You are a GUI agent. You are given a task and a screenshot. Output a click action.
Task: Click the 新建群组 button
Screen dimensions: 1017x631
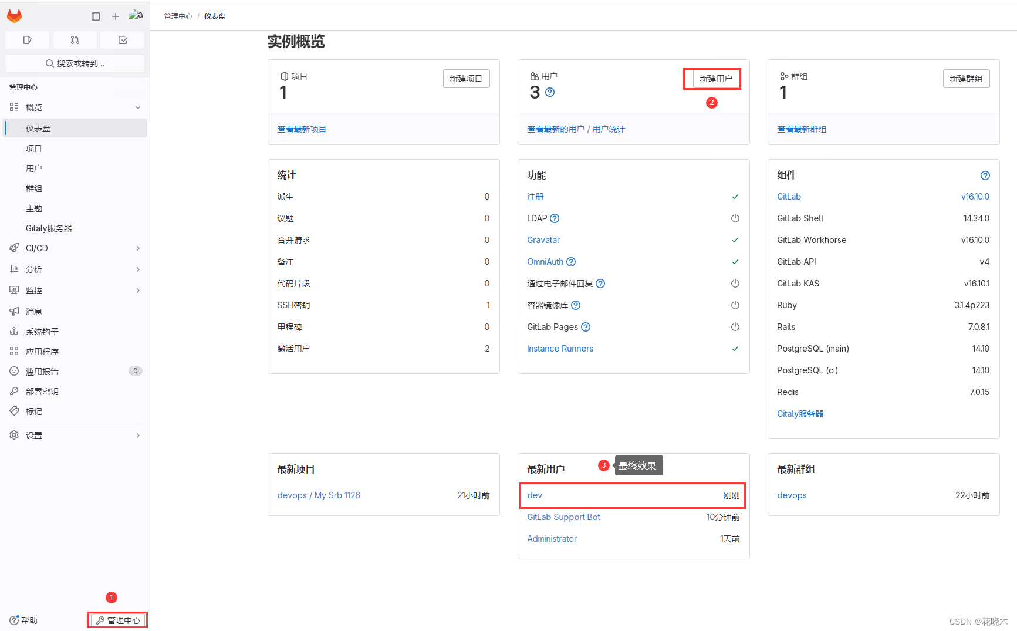tap(966, 79)
